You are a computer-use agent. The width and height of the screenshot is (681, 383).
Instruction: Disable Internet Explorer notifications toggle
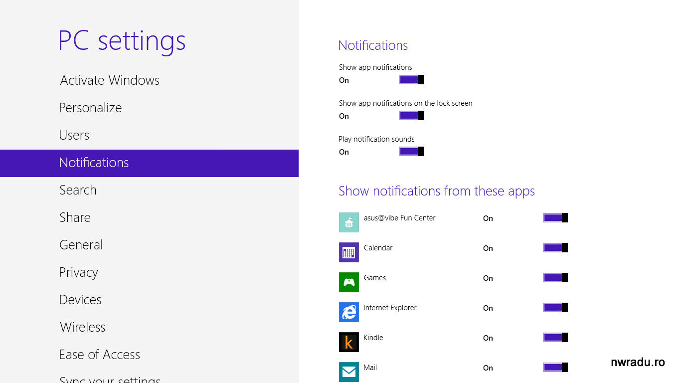555,308
